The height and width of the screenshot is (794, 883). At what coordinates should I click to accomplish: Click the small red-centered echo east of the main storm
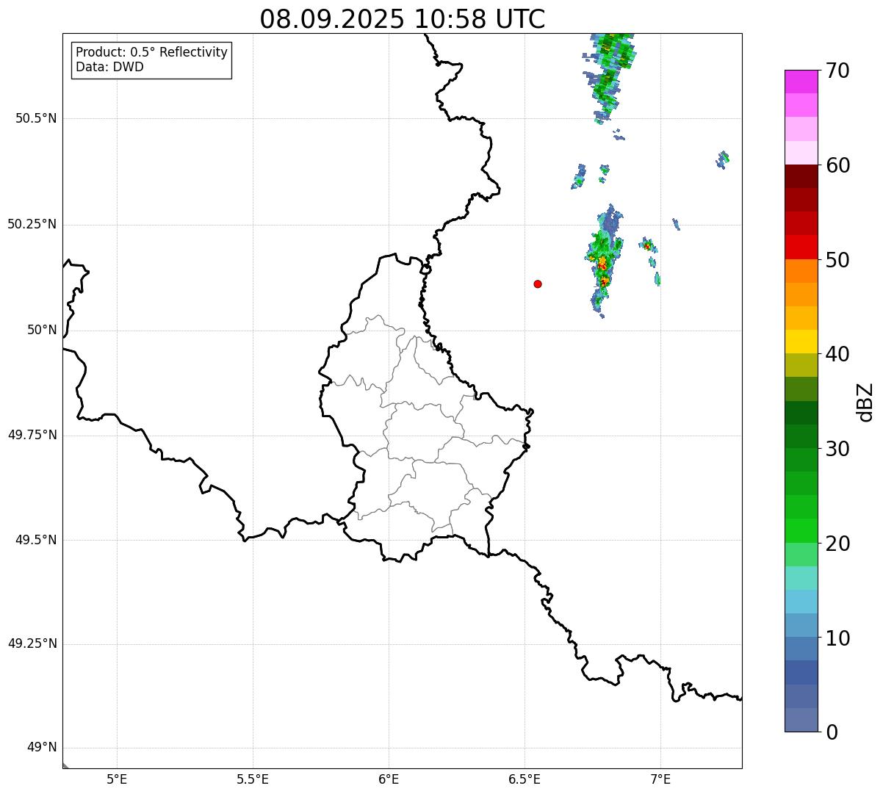click(x=647, y=245)
